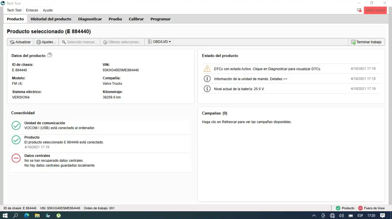The width and height of the screenshot is (392, 219).
Task: Click the info icon for control unit information
Action: 207,79
